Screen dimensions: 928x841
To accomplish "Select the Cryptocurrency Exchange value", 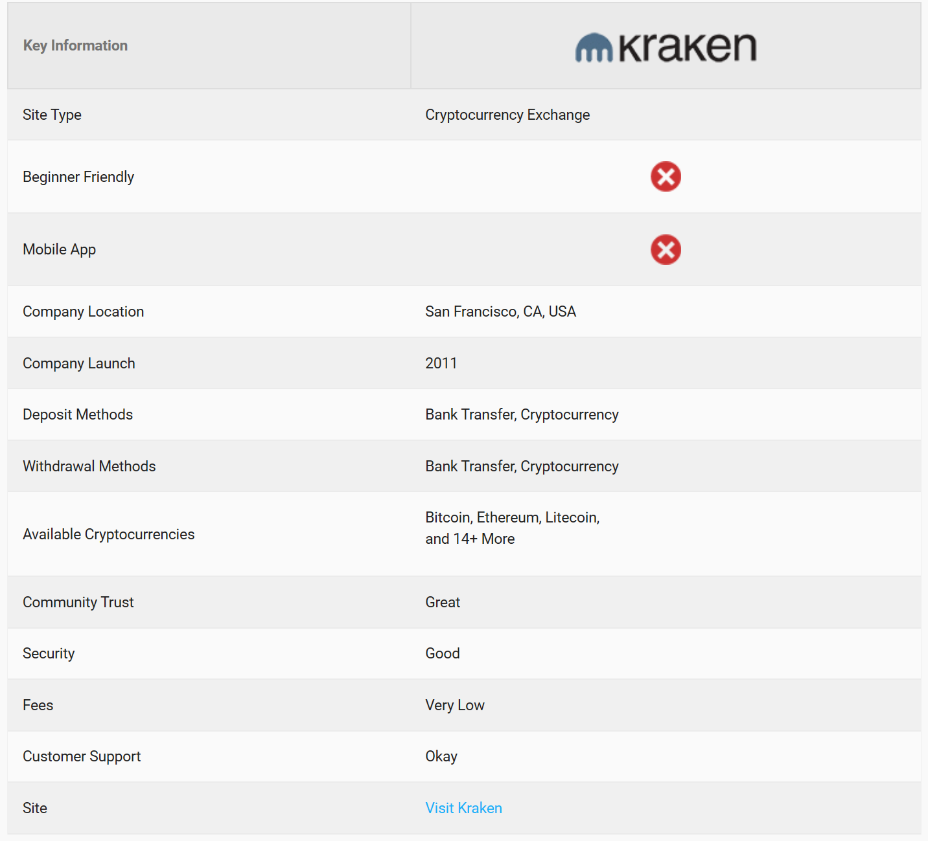I will pos(507,115).
